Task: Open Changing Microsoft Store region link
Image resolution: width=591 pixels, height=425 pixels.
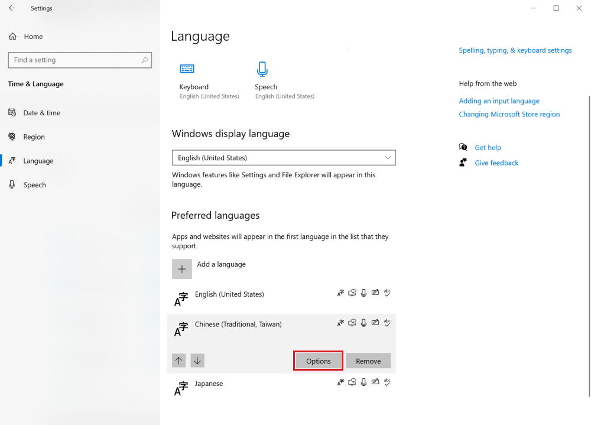Action: (x=509, y=114)
